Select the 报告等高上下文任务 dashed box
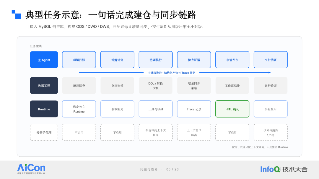Image resolution: width=319 pixels, height=179 pixels. tap(156, 132)
